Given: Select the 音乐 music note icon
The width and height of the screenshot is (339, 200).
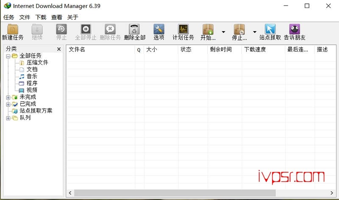Looking at the screenshot, I should tap(22, 76).
